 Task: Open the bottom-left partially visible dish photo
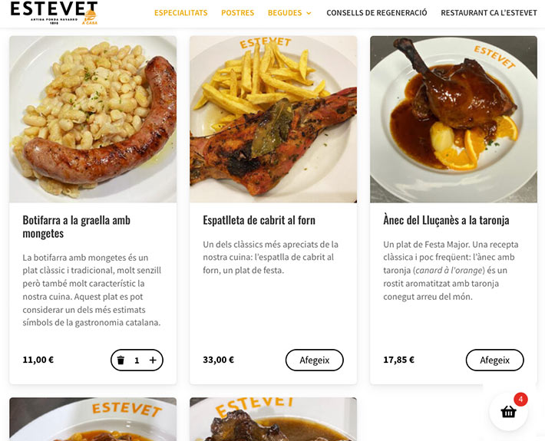[93, 419]
